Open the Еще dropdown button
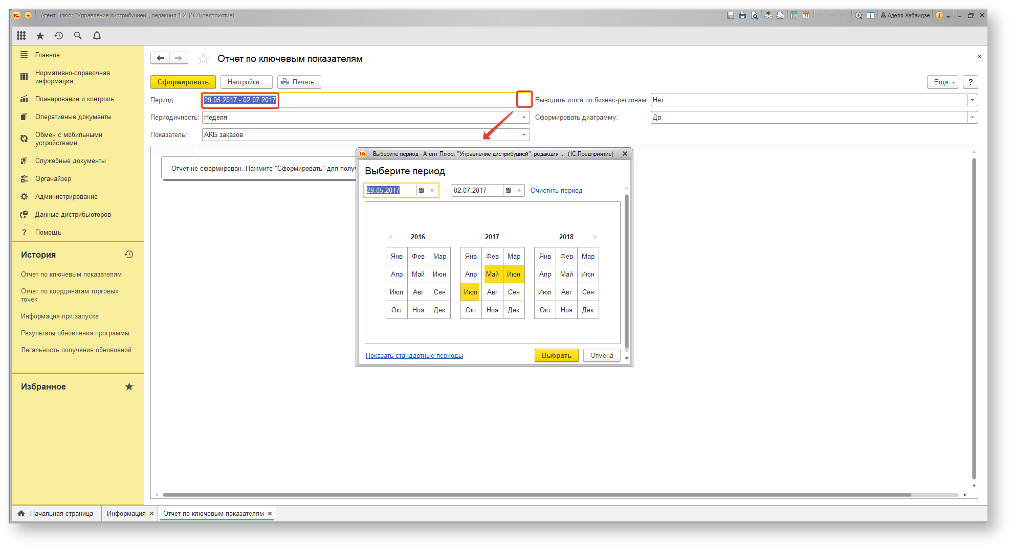 pyautogui.click(x=942, y=82)
